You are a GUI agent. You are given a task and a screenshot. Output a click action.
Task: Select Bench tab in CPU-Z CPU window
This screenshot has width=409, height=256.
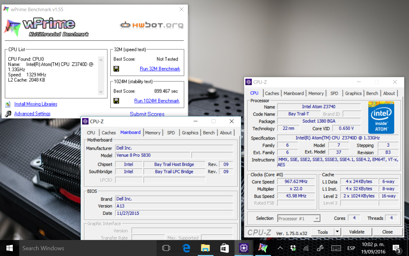point(372,93)
